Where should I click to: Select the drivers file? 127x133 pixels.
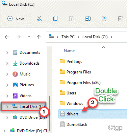[x=93, y=114]
